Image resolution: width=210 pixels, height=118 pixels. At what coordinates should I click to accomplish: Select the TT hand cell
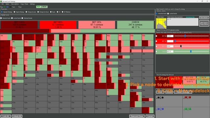pyautogui.click(x=53, y=62)
